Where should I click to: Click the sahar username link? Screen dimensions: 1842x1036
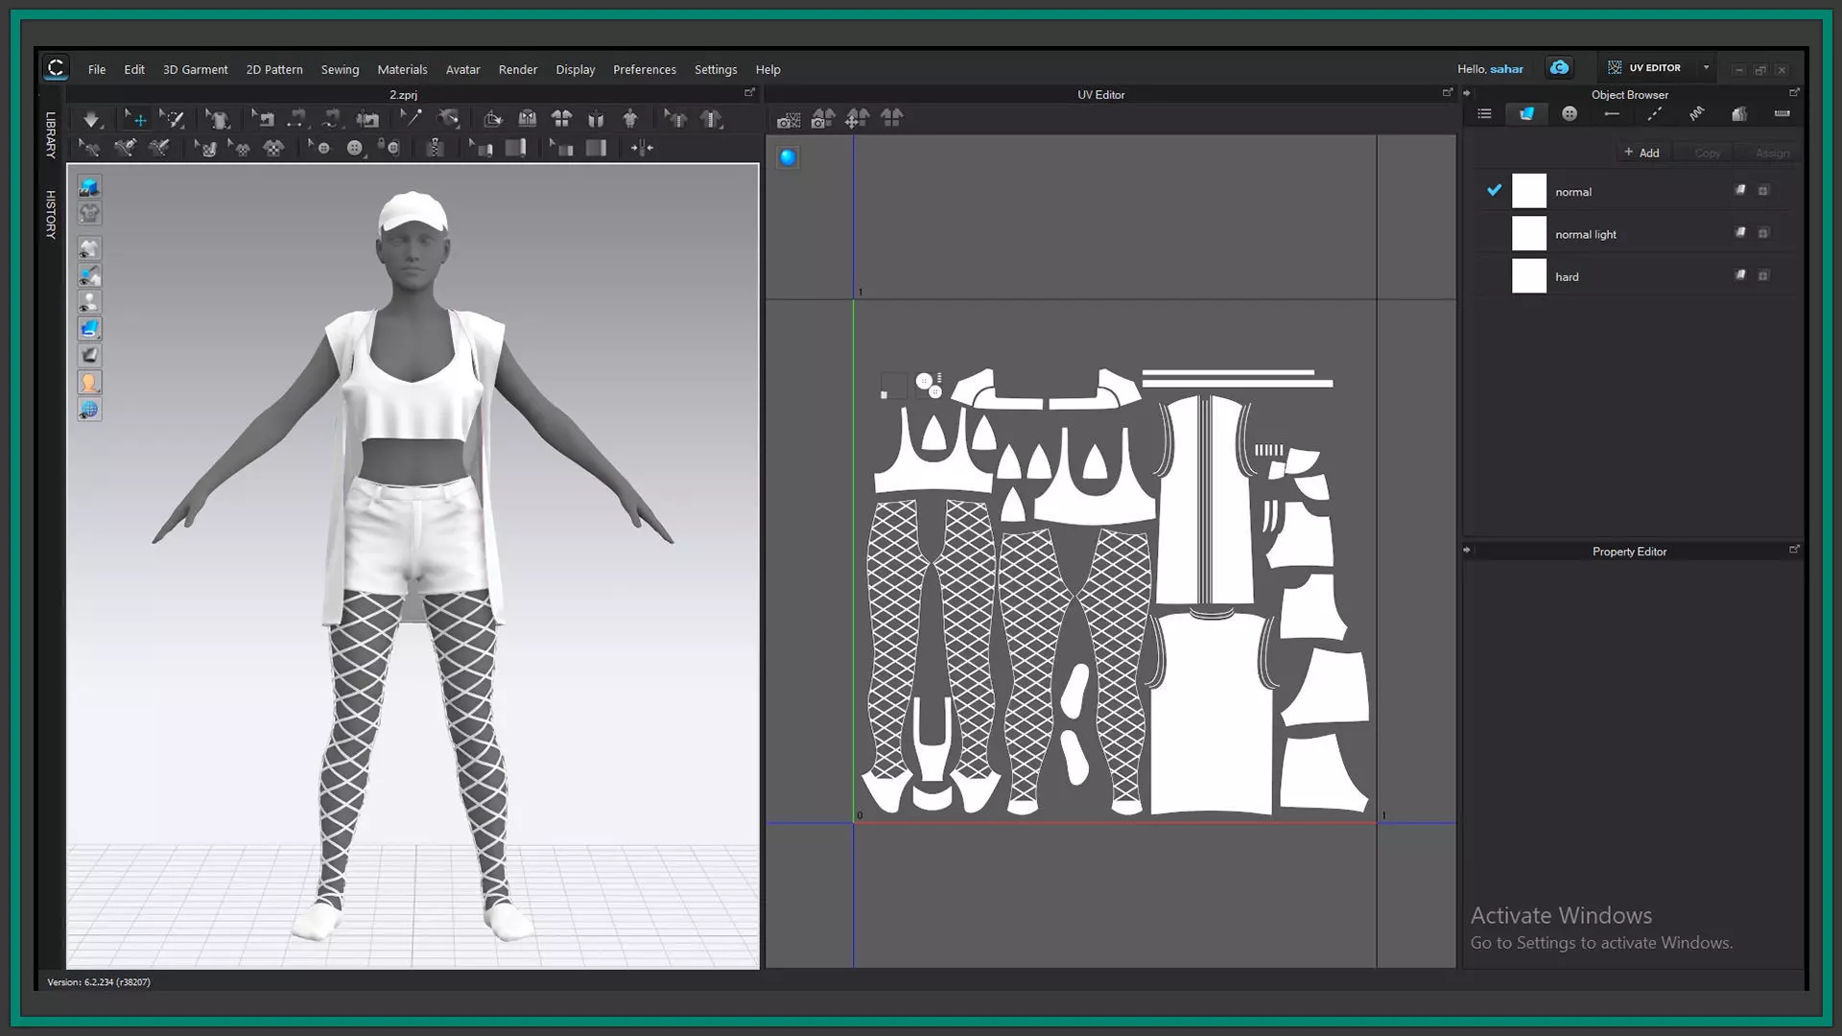coord(1506,69)
